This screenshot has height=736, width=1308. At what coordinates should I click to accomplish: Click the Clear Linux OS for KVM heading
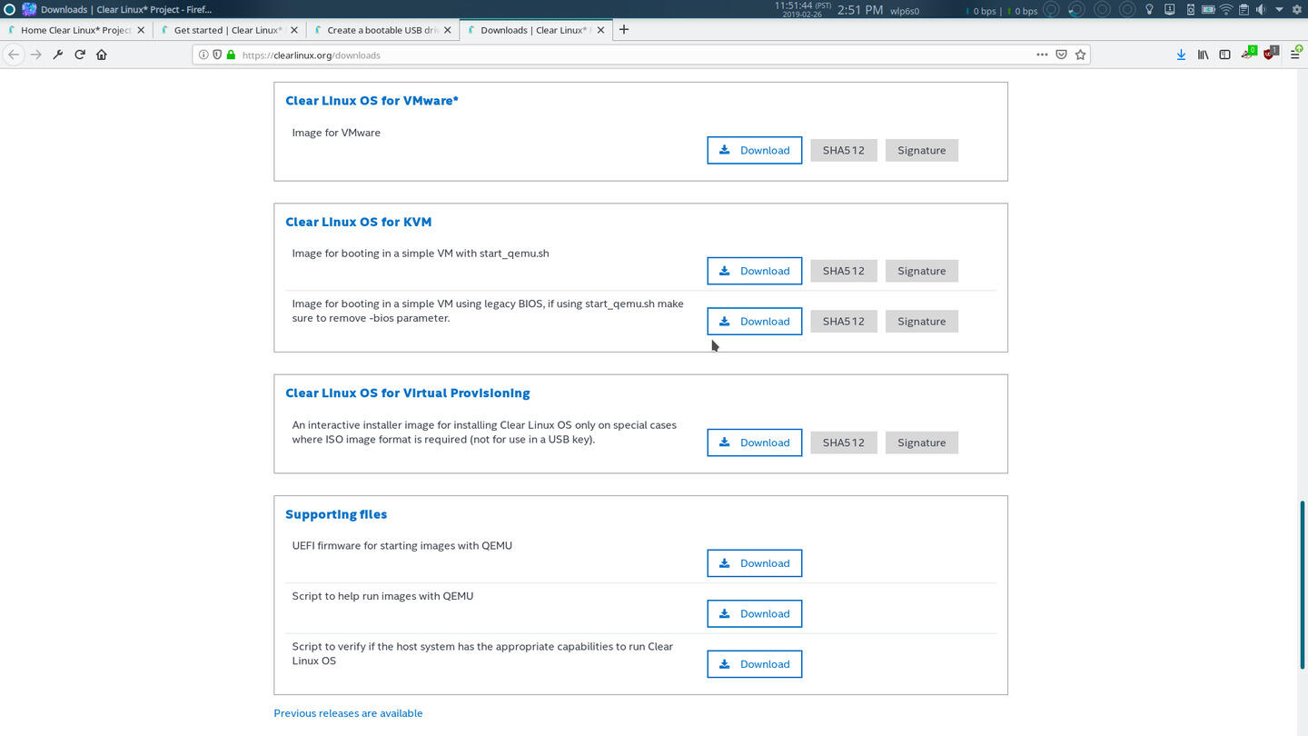(x=358, y=222)
